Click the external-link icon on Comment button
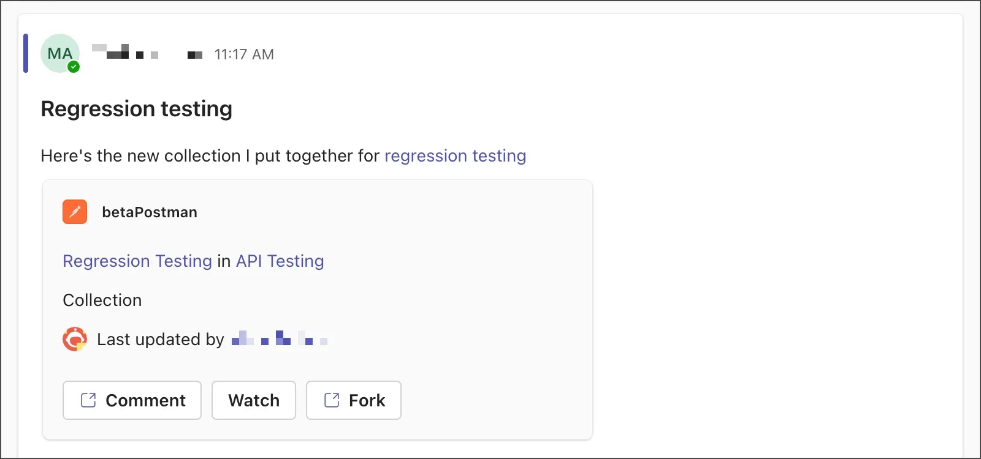This screenshot has height=459, width=981. pos(89,400)
